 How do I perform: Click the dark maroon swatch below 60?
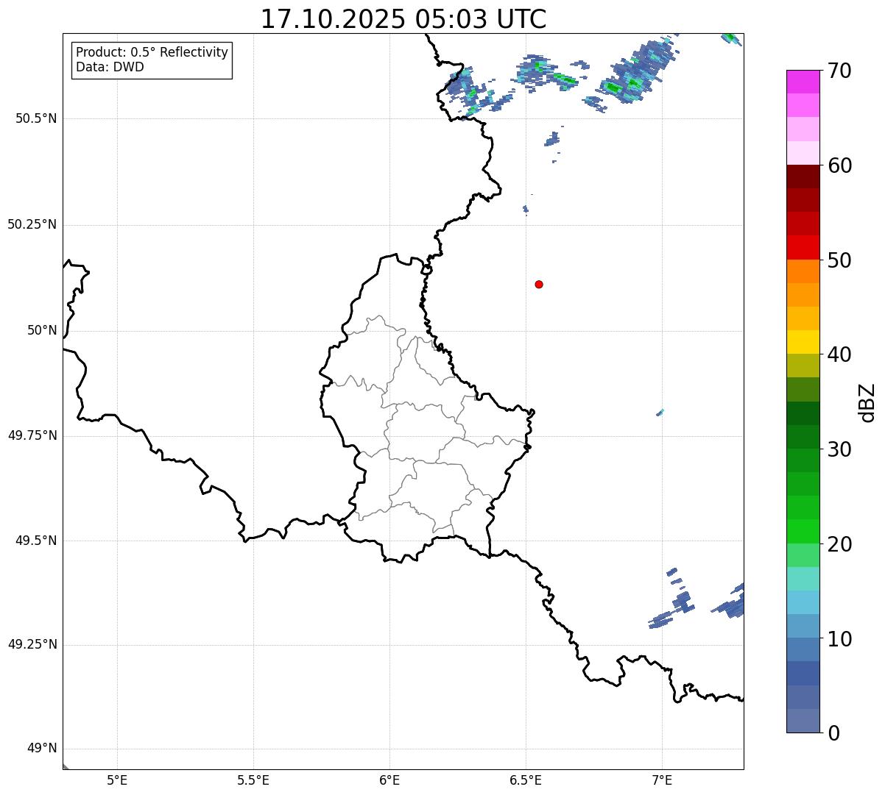pyautogui.click(x=803, y=177)
